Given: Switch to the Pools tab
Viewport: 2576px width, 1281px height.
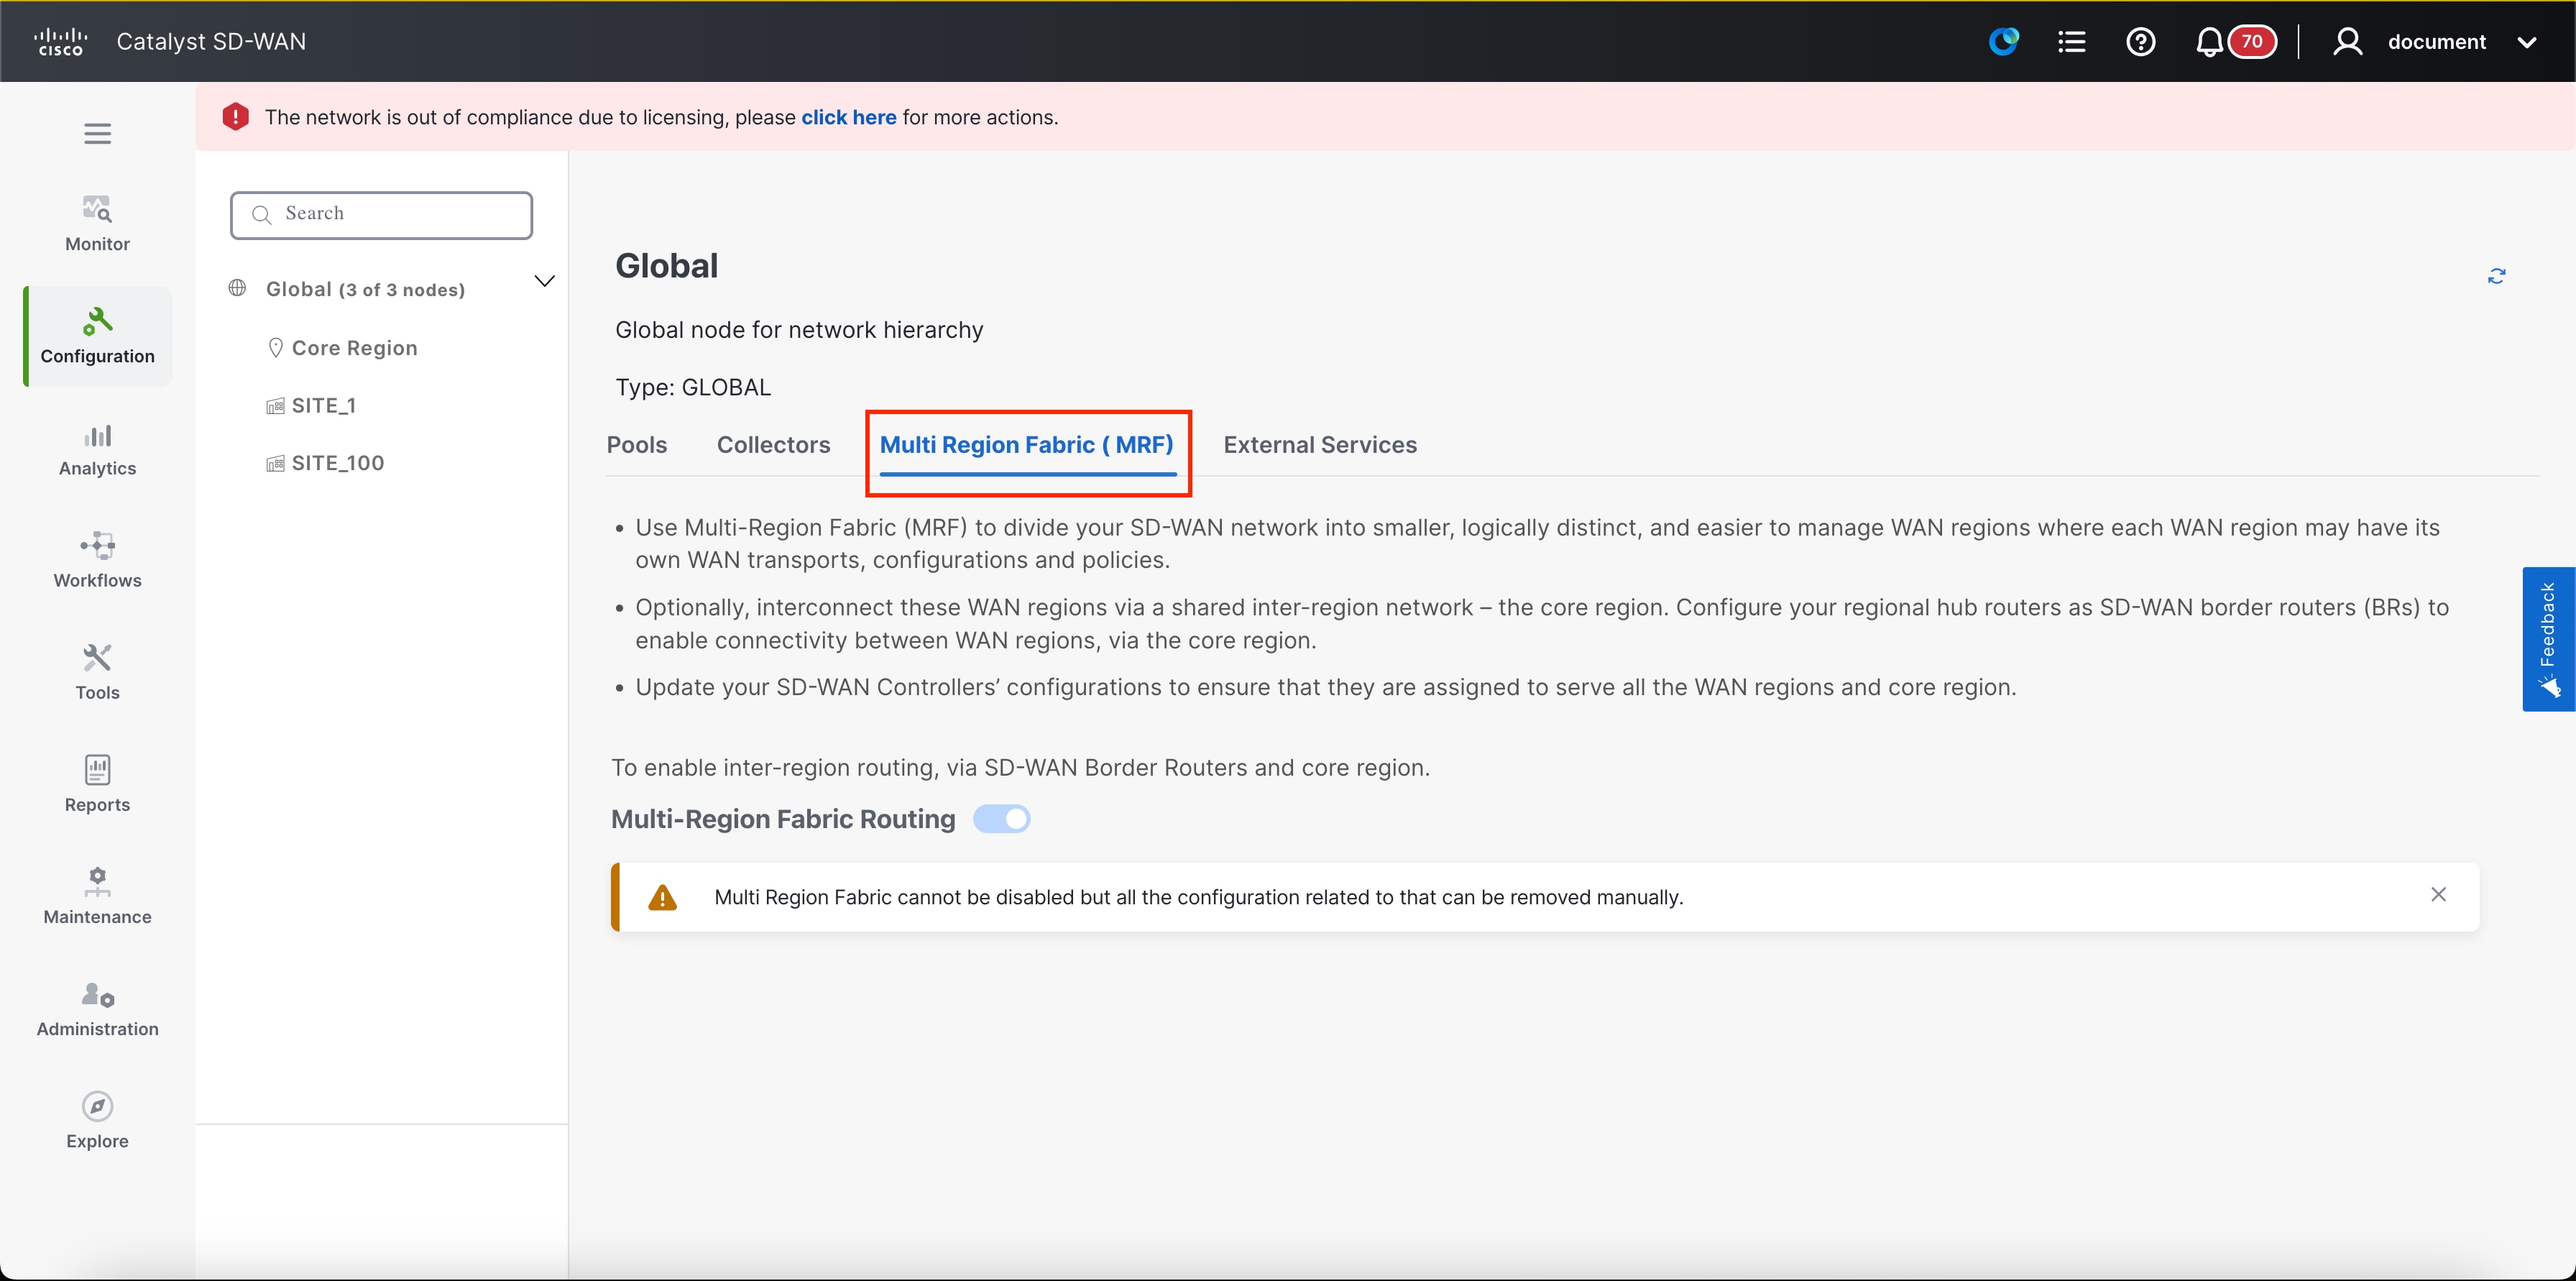Looking at the screenshot, I should point(636,445).
